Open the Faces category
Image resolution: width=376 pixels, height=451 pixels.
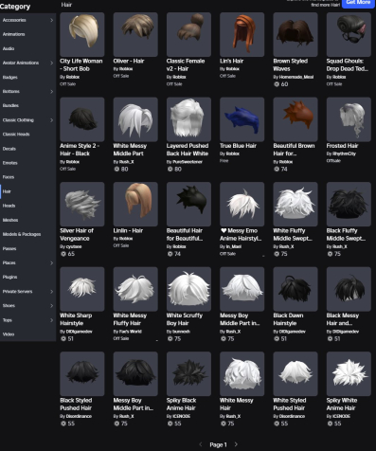[x=9, y=177]
